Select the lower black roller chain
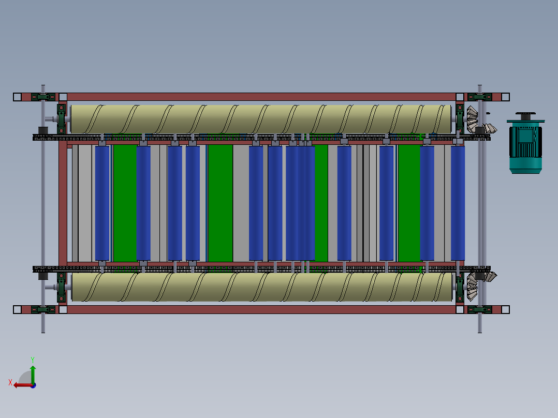The width and height of the screenshot is (558, 418). tap(261, 269)
